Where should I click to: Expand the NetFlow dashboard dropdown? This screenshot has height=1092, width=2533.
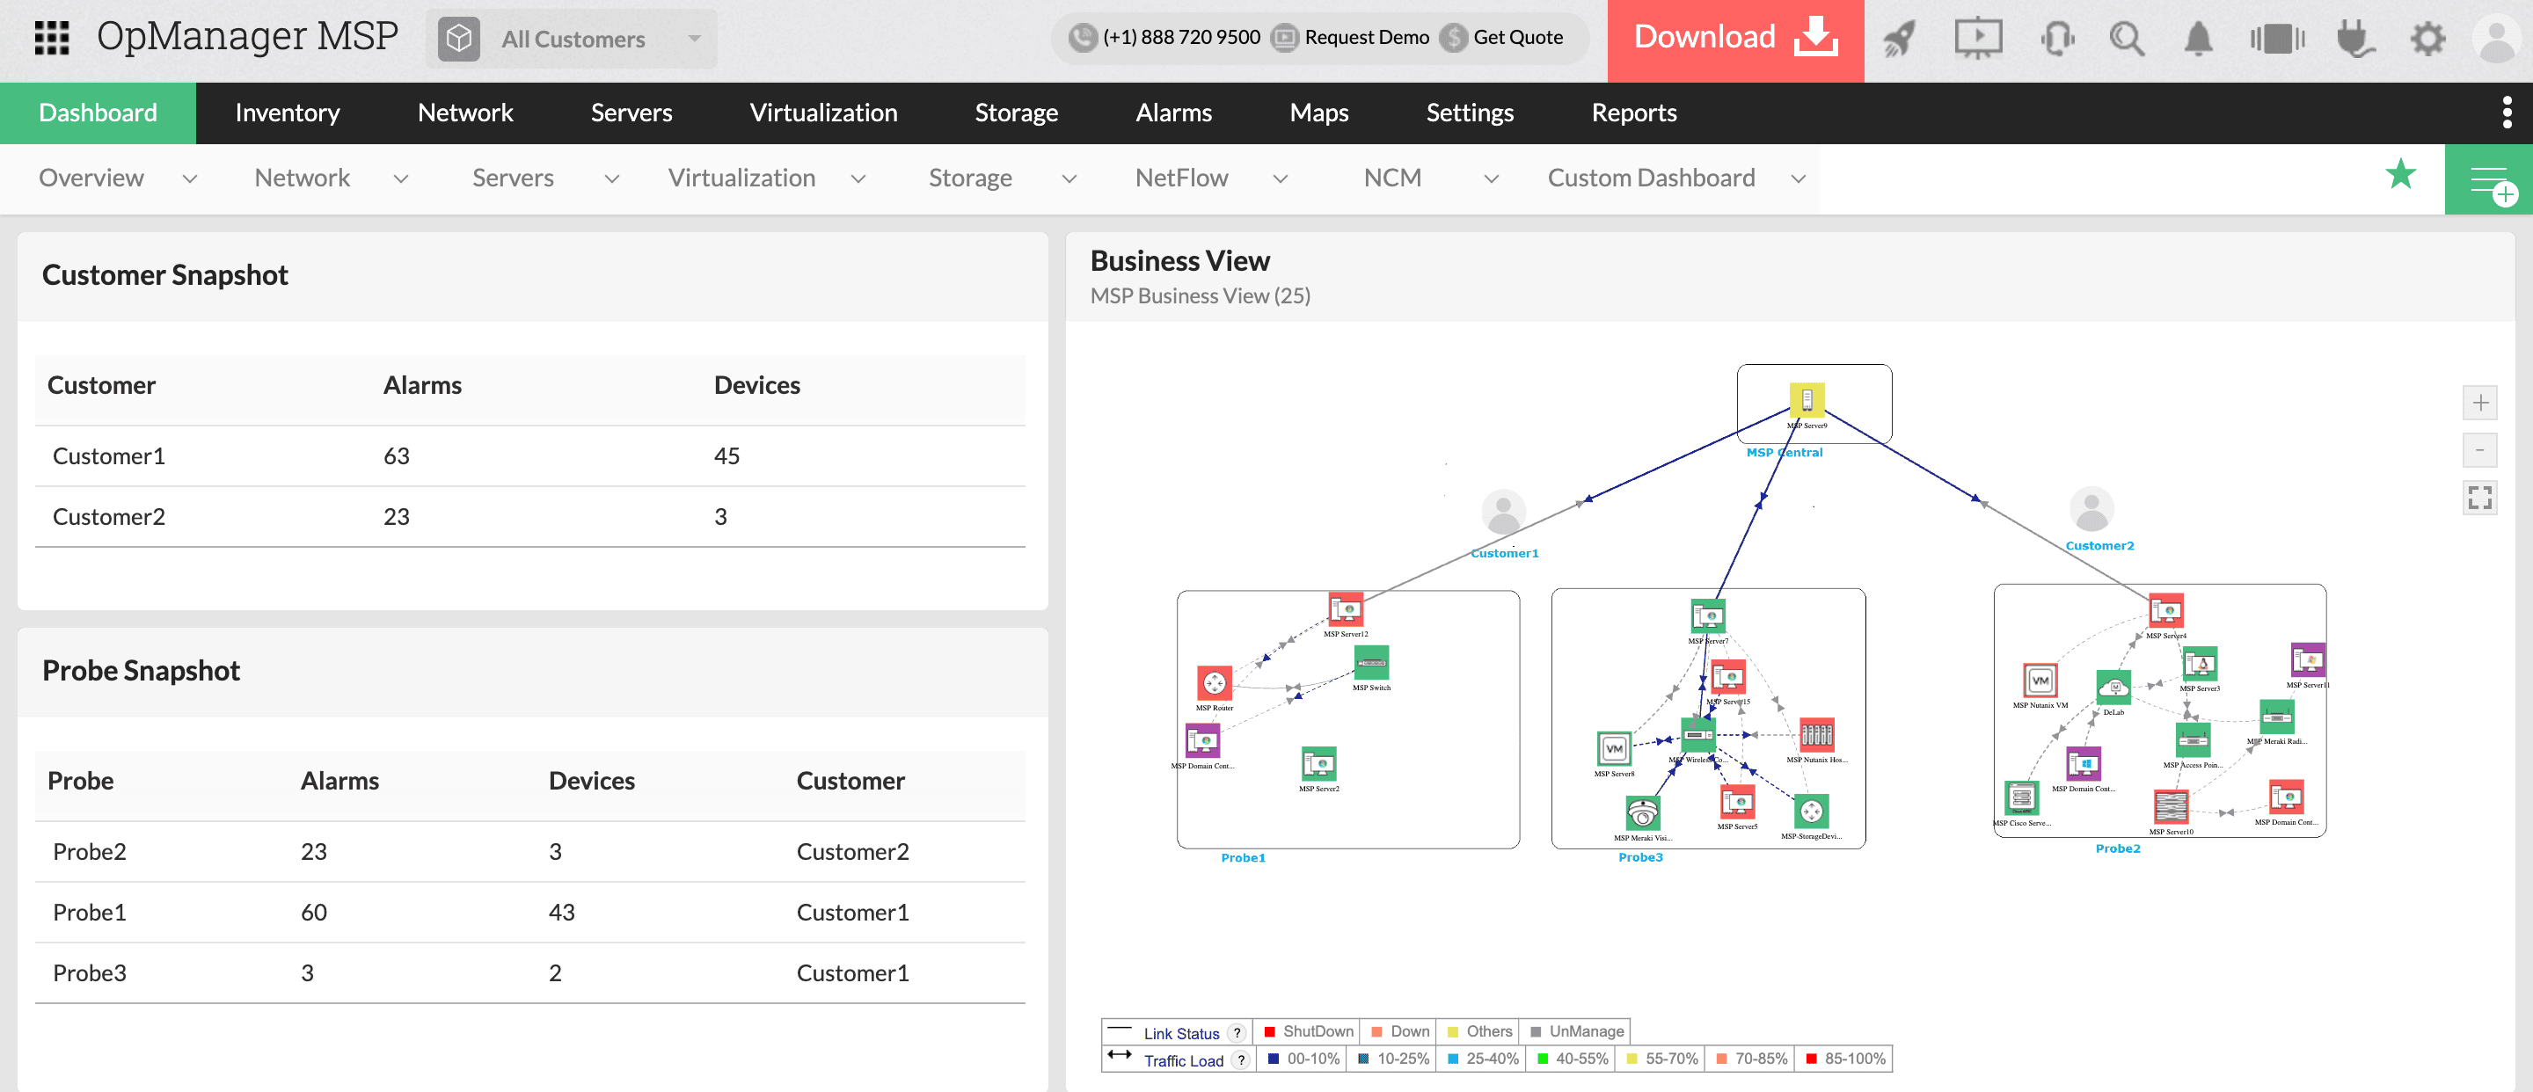1280,178
